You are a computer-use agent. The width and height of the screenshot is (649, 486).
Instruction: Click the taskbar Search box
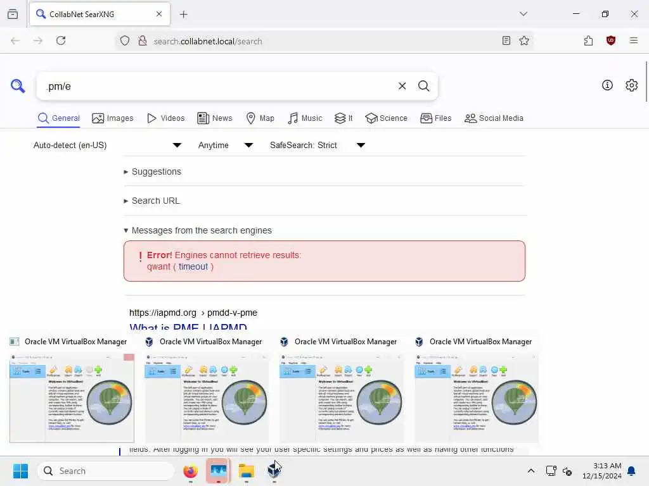(x=106, y=471)
